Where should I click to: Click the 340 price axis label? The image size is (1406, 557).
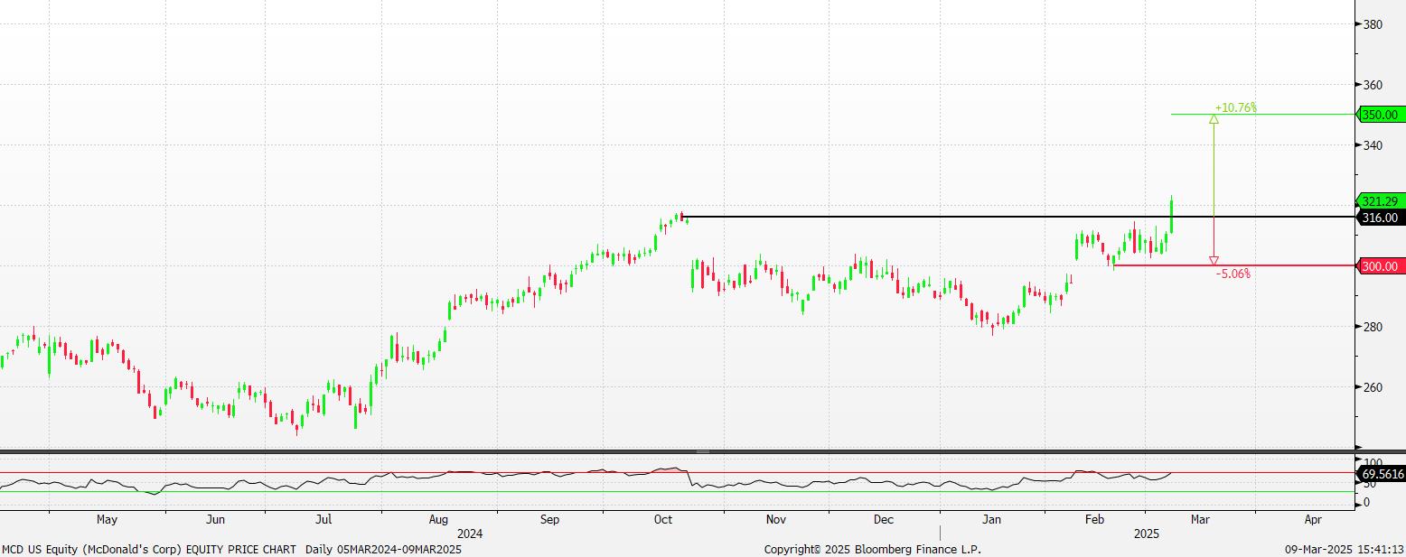pos(1373,145)
